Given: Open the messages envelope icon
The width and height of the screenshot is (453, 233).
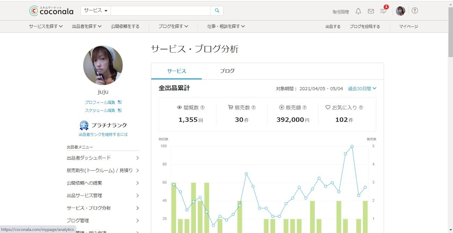Looking at the screenshot, I should (x=371, y=11).
